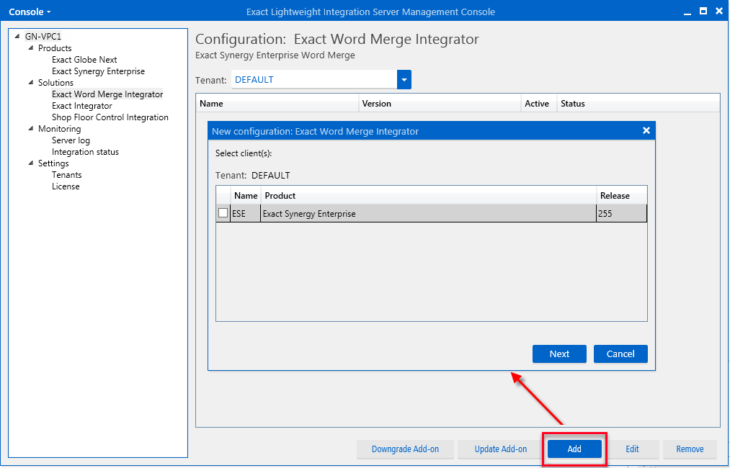Click the Active column header
The image size is (730, 468).
click(539, 103)
